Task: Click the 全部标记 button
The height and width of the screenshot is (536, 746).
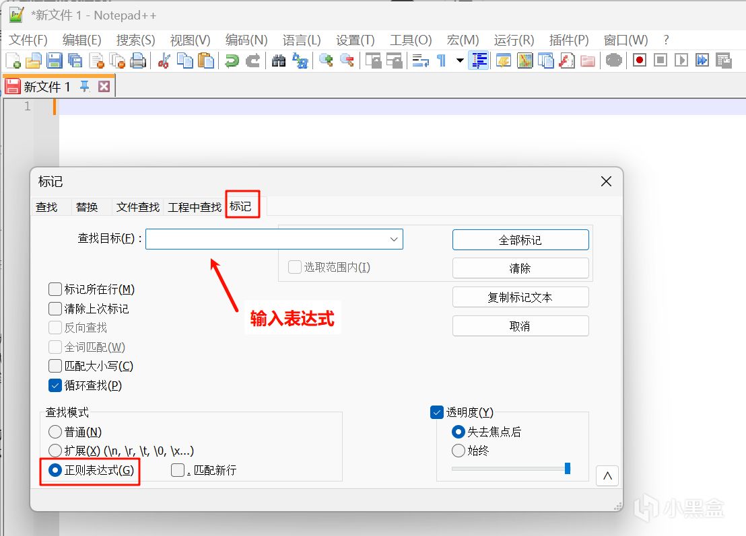Action: 520,240
